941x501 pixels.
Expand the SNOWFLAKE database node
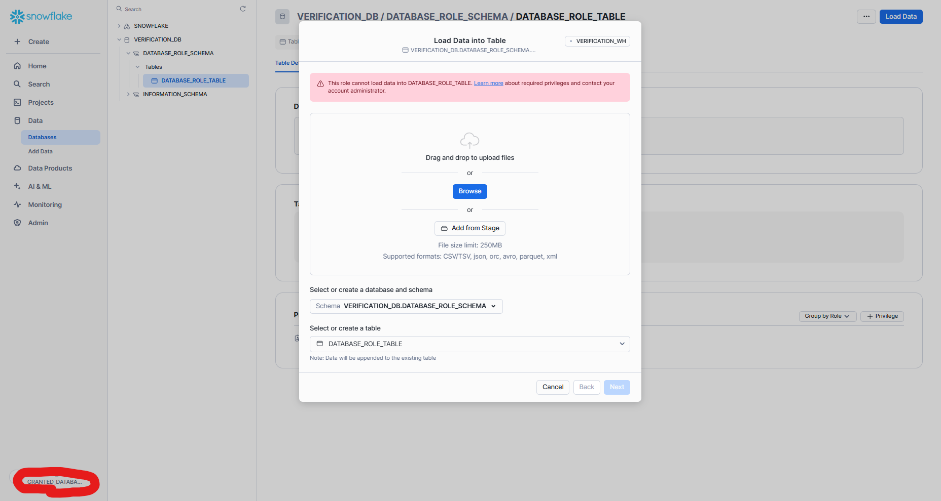(x=119, y=26)
